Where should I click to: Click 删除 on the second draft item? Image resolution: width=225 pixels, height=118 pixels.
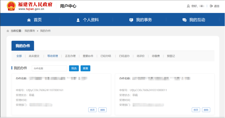(206, 110)
